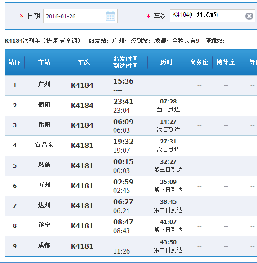Click arrival time 06:03 for 岳阳
Screen dimensions: 257x263
point(122,130)
